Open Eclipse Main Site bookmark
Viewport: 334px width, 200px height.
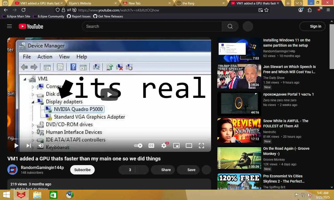coord(16,16)
